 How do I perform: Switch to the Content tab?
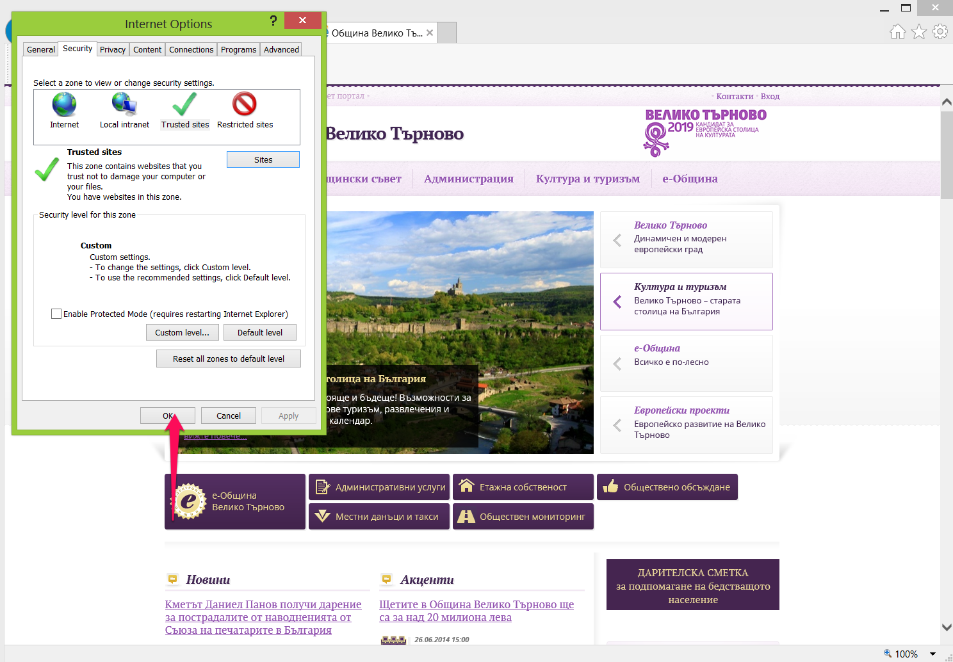point(147,49)
